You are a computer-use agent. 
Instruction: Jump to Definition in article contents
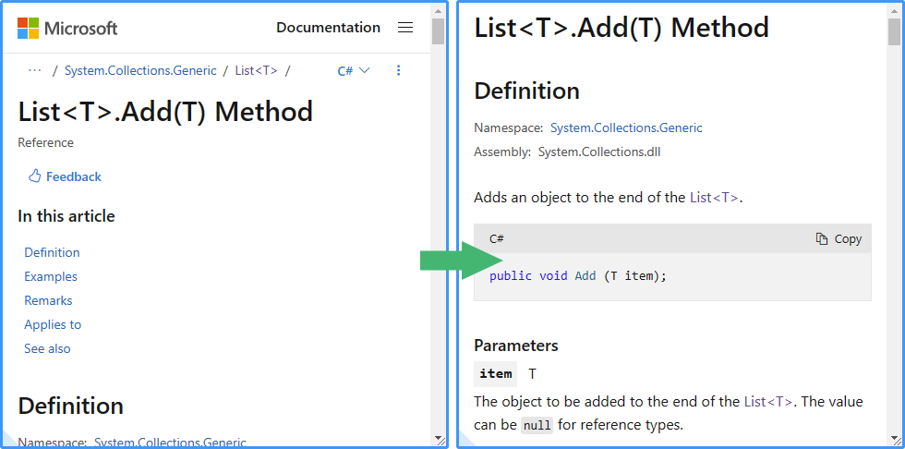52,252
